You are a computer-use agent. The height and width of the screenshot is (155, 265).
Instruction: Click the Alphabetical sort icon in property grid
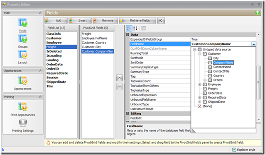click(135, 28)
